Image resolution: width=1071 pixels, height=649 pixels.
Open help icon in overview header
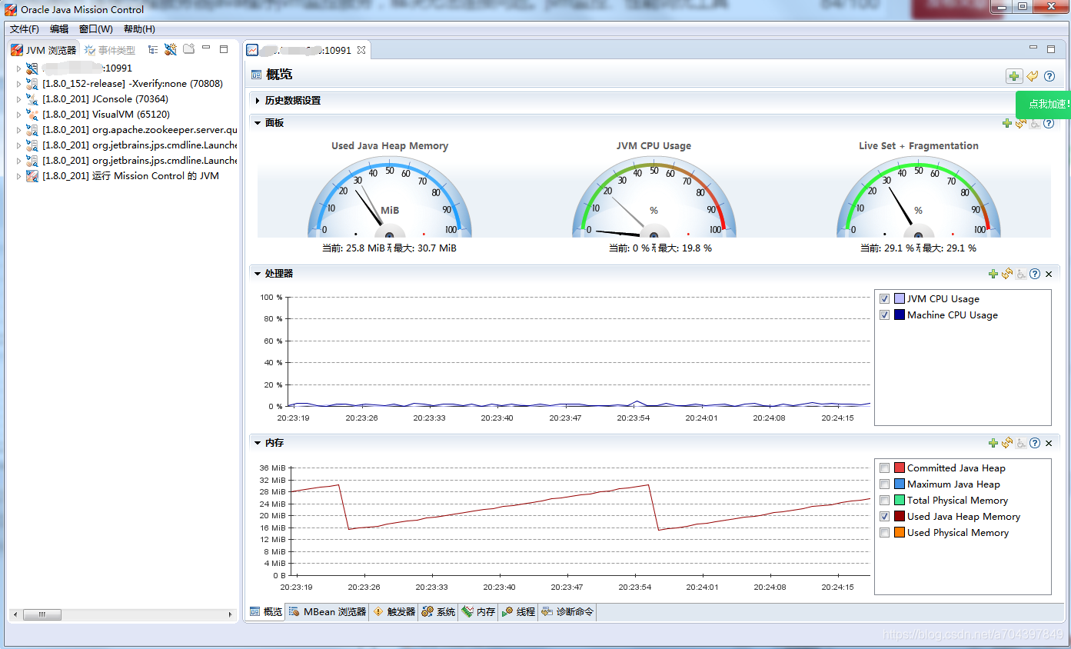(x=1049, y=76)
